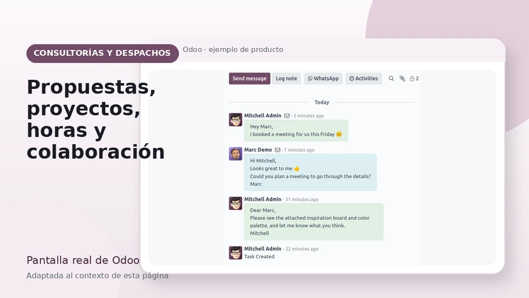
Task: Click the 'Hey Marc,' greeting line
Action: click(262, 127)
